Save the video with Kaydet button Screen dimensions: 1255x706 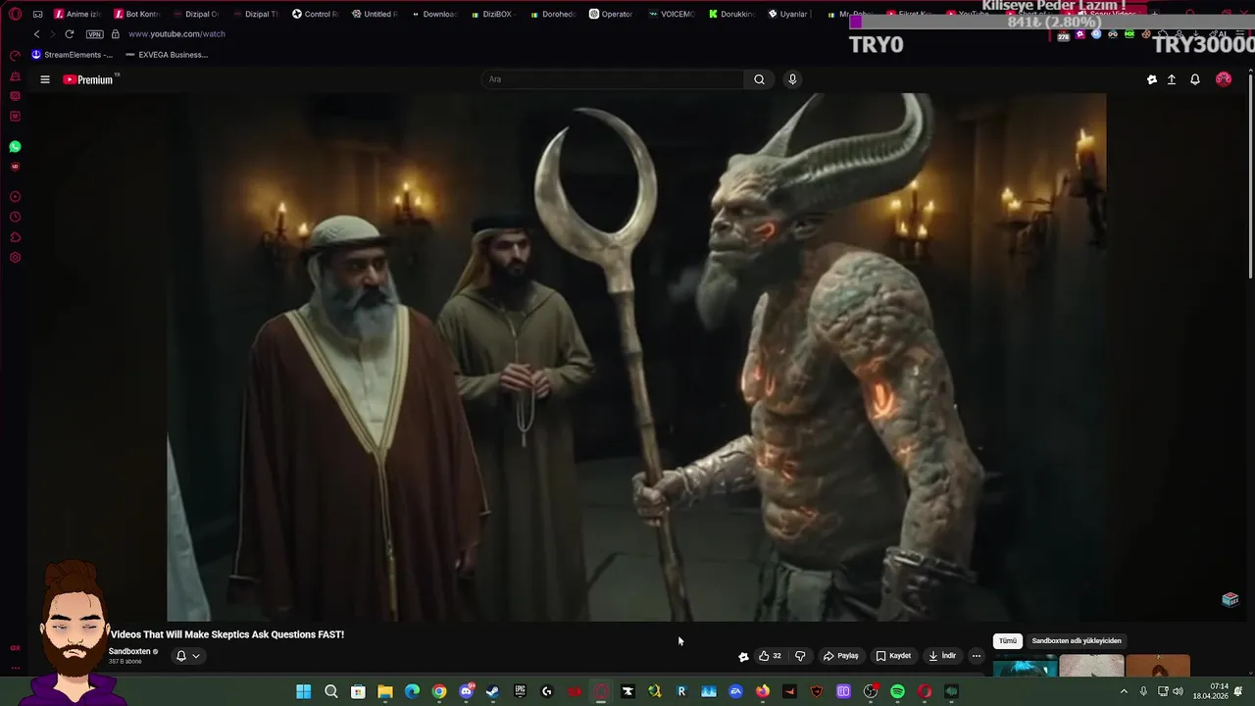tap(893, 656)
